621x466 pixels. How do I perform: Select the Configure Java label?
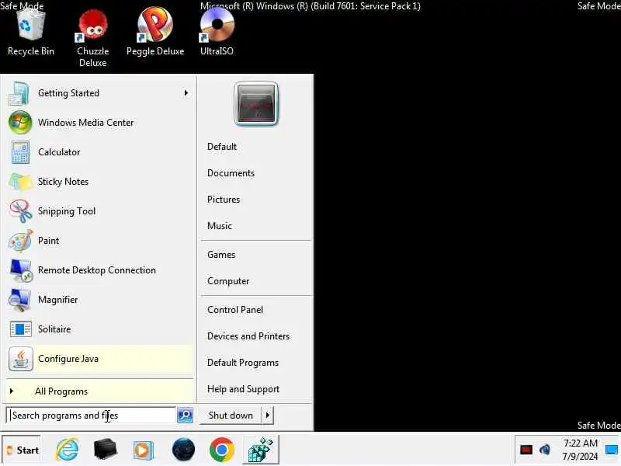[x=68, y=359]
